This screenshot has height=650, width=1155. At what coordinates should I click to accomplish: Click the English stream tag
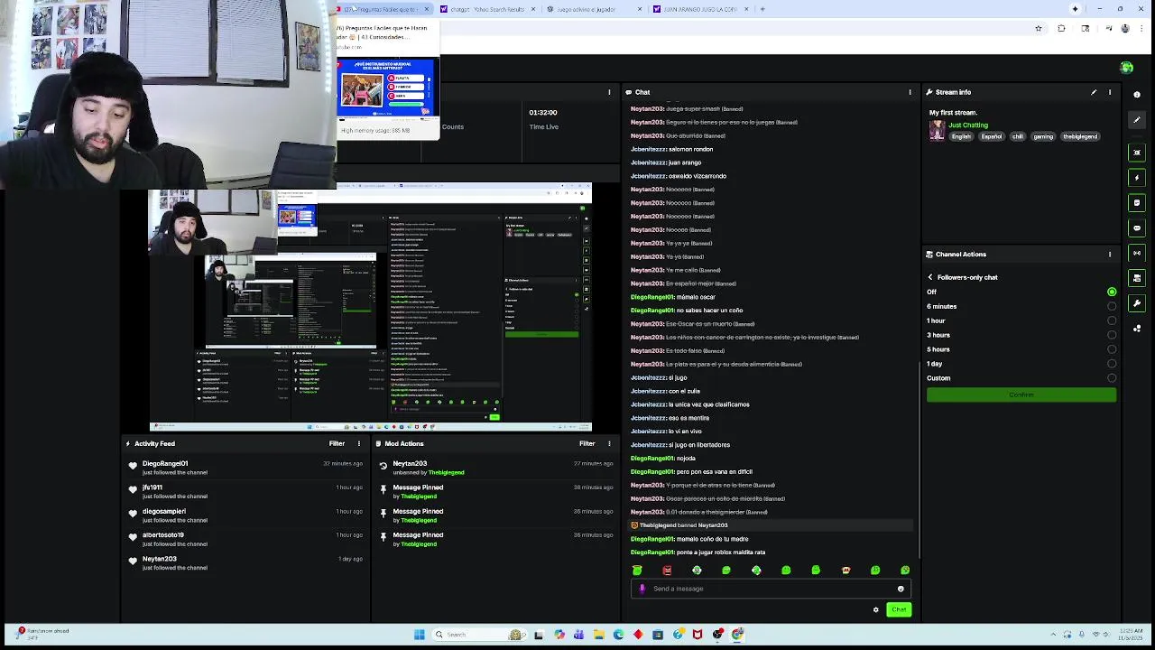tap(961, 136)
